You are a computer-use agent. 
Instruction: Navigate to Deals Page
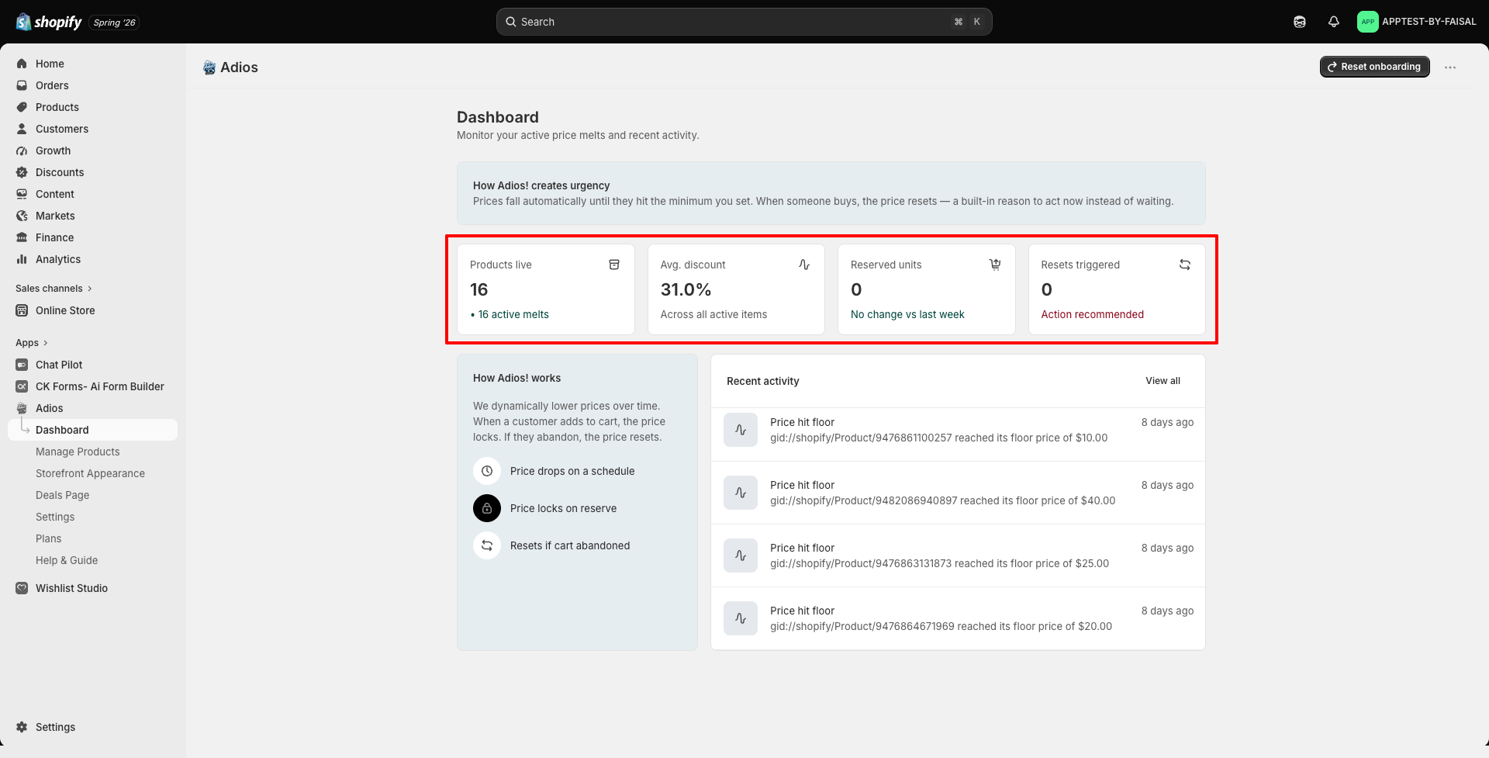pos(62,495)
